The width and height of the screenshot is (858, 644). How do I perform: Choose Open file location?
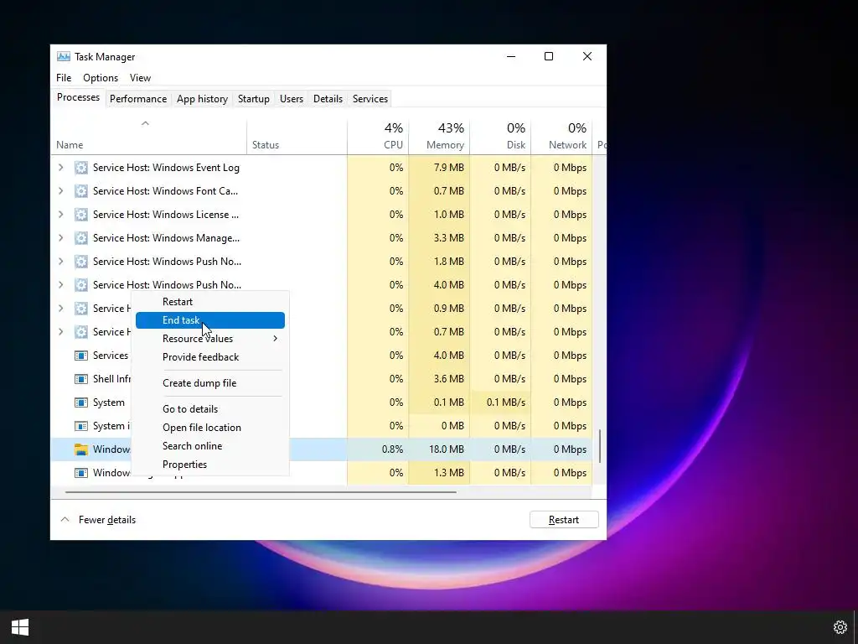(x=210, y=428)
